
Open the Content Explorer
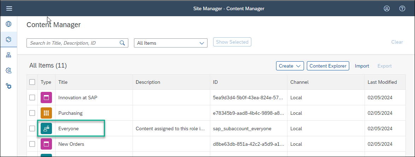coord(328,66)
